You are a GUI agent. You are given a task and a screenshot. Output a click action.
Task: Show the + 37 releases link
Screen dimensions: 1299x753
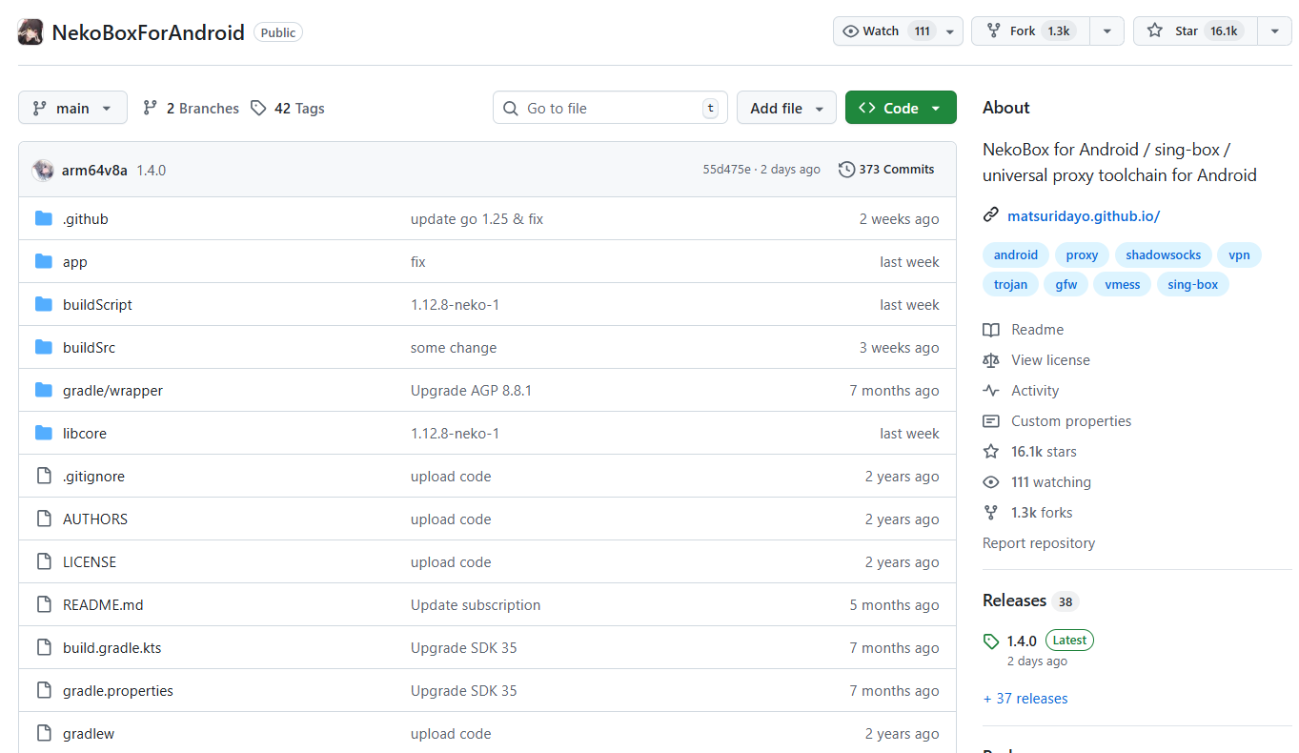(1025, 698)
